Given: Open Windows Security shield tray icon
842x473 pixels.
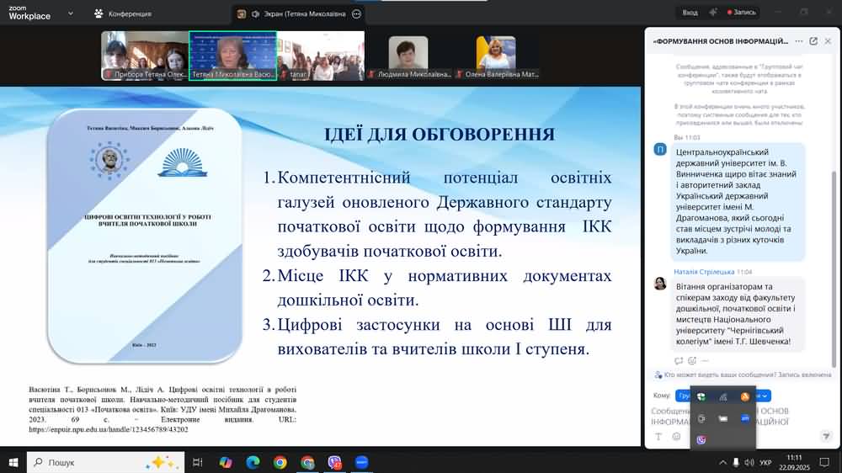Looking at the screenshot, I should click(701, 396).
